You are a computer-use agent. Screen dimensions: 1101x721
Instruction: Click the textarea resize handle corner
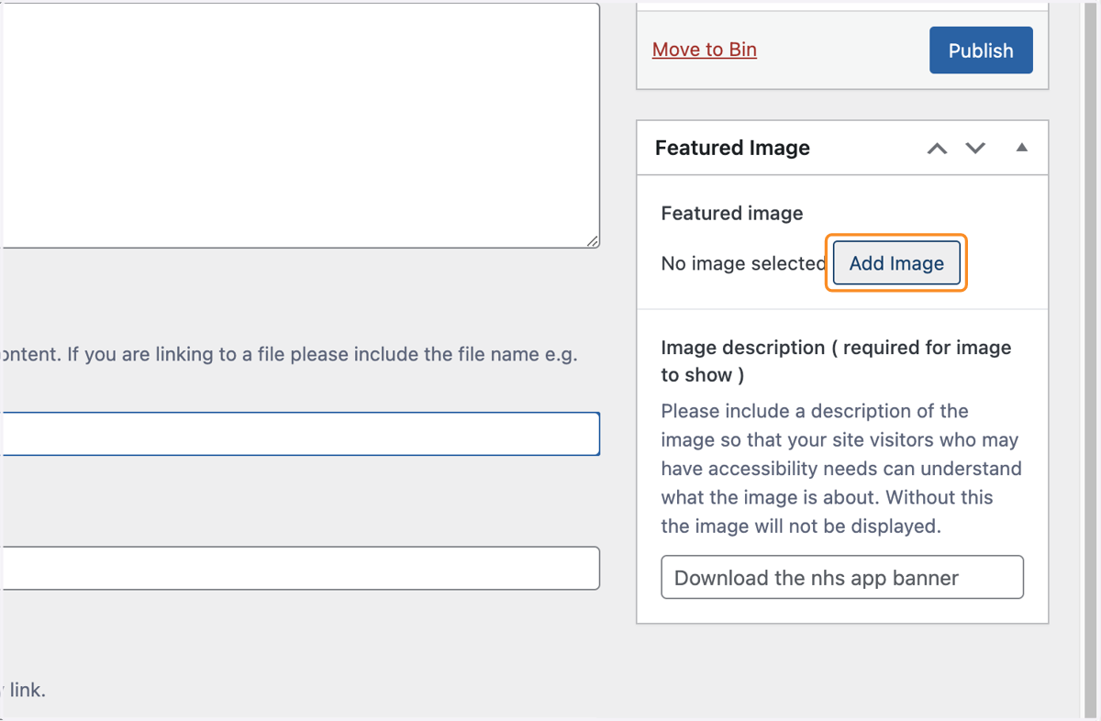(593, 240)
